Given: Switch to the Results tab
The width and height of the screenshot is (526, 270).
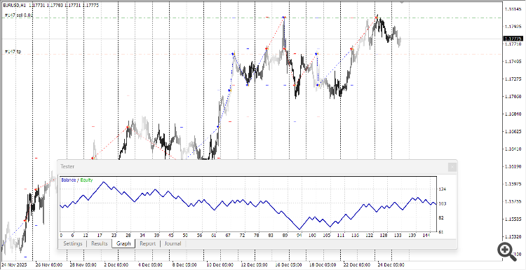Looking at the screenshot, I should [100, 243].
